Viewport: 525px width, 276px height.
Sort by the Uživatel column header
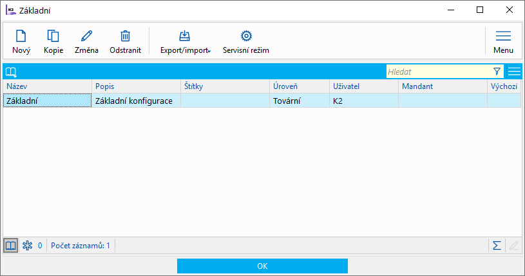363,86
